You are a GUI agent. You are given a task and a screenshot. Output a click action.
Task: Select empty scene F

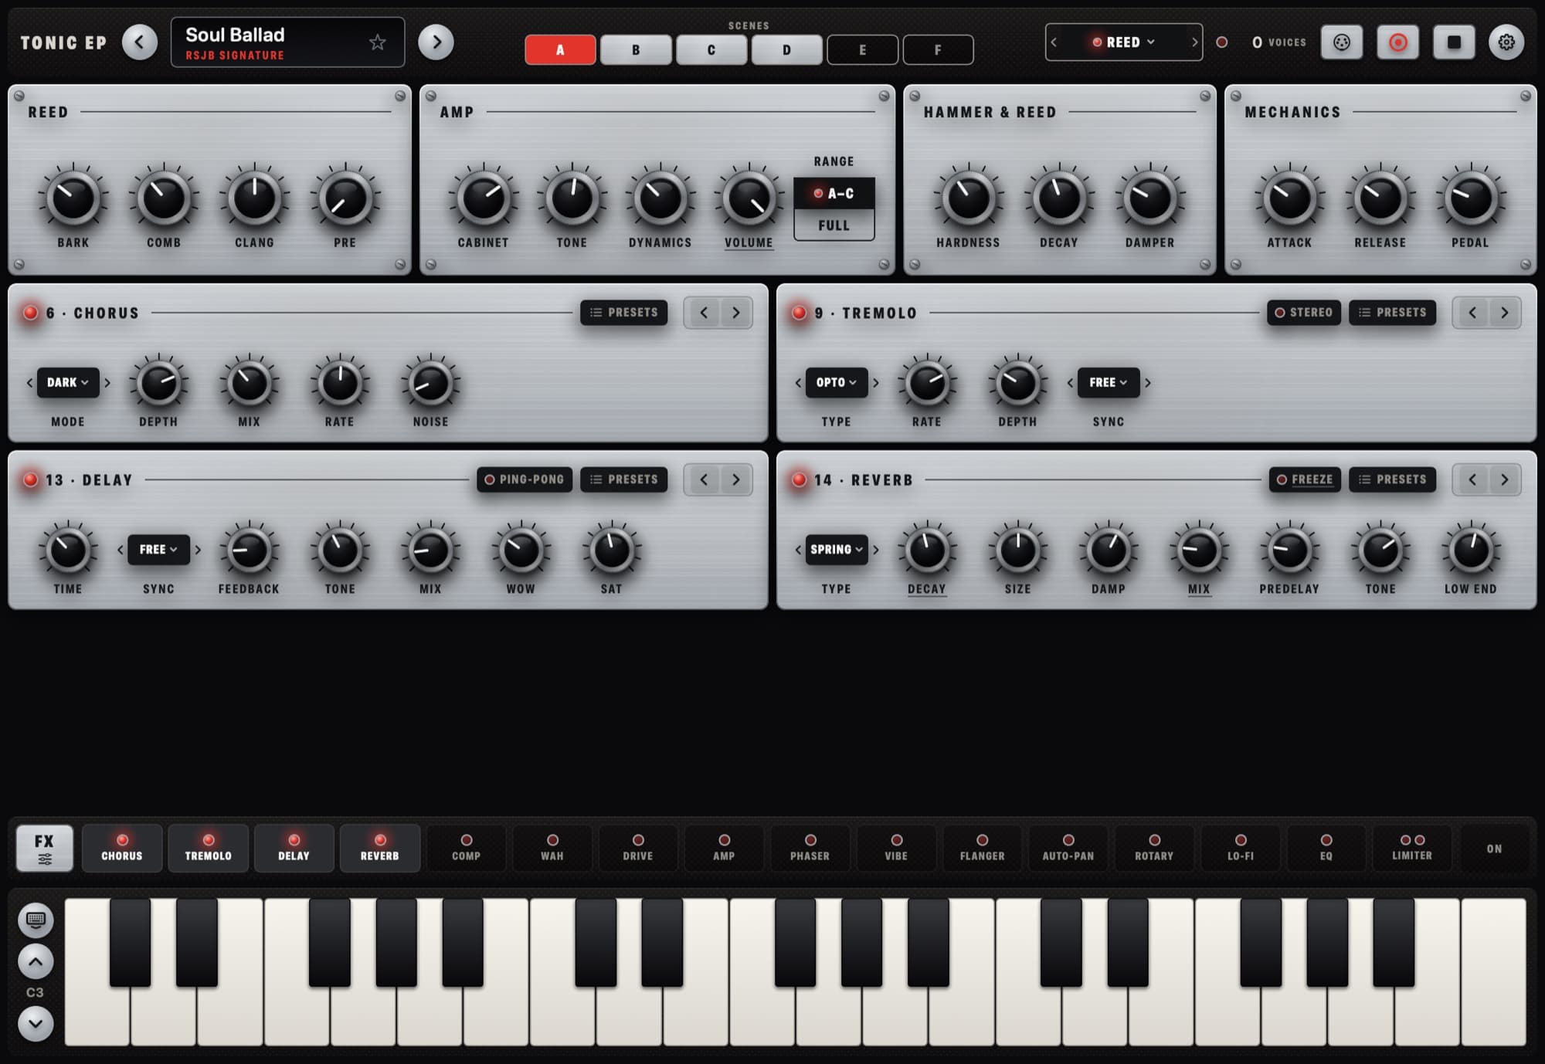tap(938, 49)
